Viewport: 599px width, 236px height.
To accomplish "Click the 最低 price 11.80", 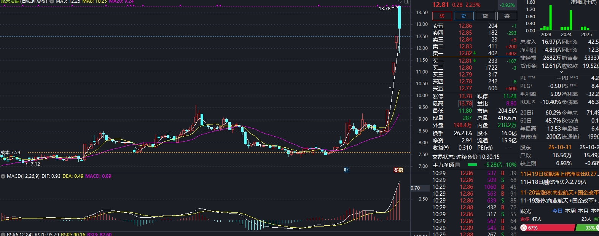I will pos(465,111).
